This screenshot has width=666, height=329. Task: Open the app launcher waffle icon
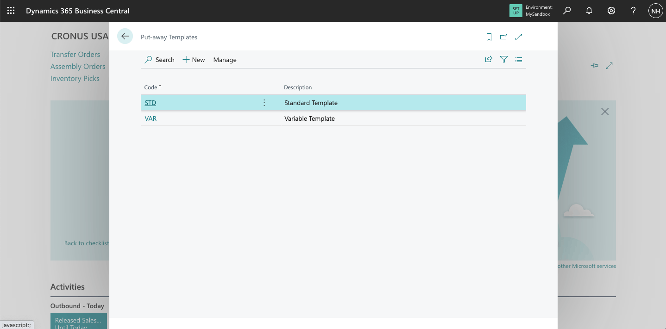(x=11, y=11)
